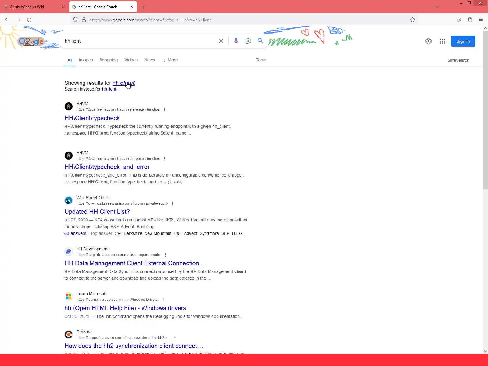Click the HH Development favicon
Screen dimensions: 488x366
(69, 252)
